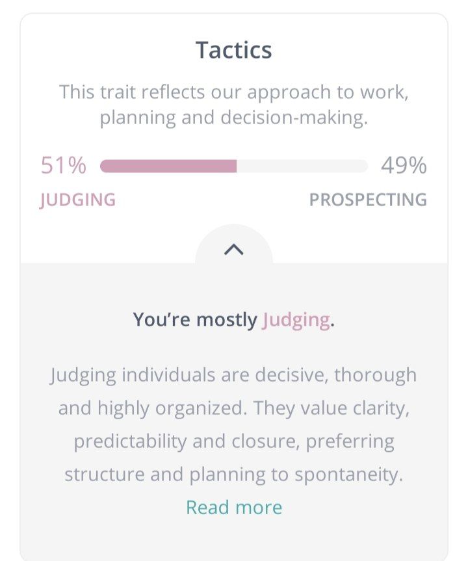Click the filled pink portion of the bar
This screenshot has height=561, width=468.
168,166
